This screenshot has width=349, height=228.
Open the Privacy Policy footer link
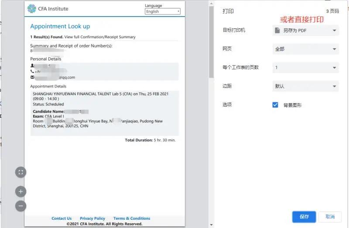92,218
